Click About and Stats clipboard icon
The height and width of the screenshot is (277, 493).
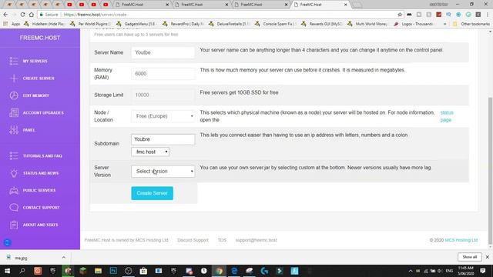point(14,225)
